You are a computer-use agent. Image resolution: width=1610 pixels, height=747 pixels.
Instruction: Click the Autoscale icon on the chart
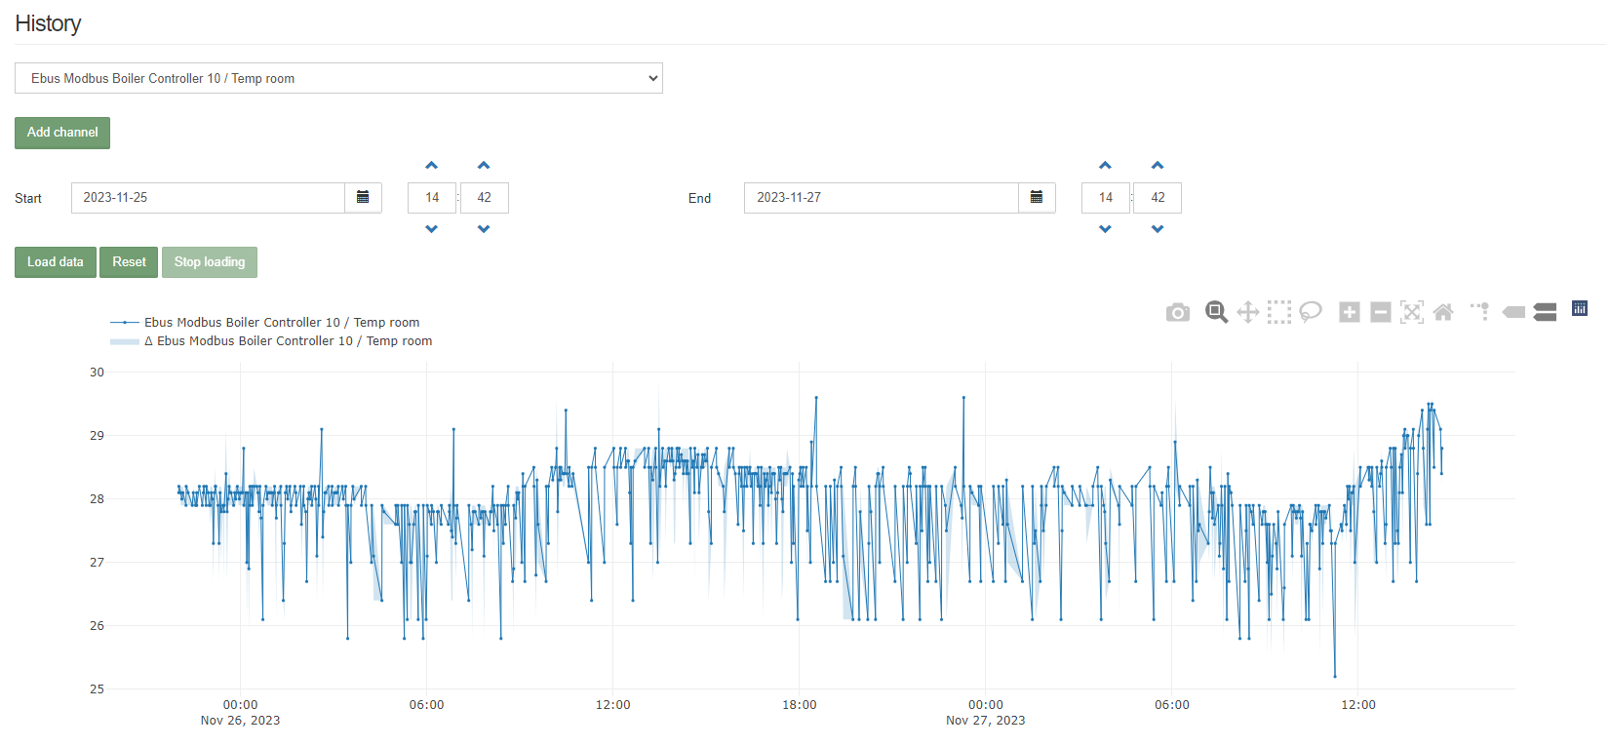(x=1411, y=312)
